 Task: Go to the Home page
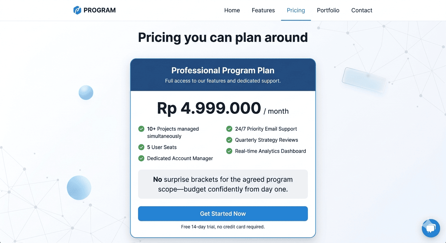click(232, 10)
